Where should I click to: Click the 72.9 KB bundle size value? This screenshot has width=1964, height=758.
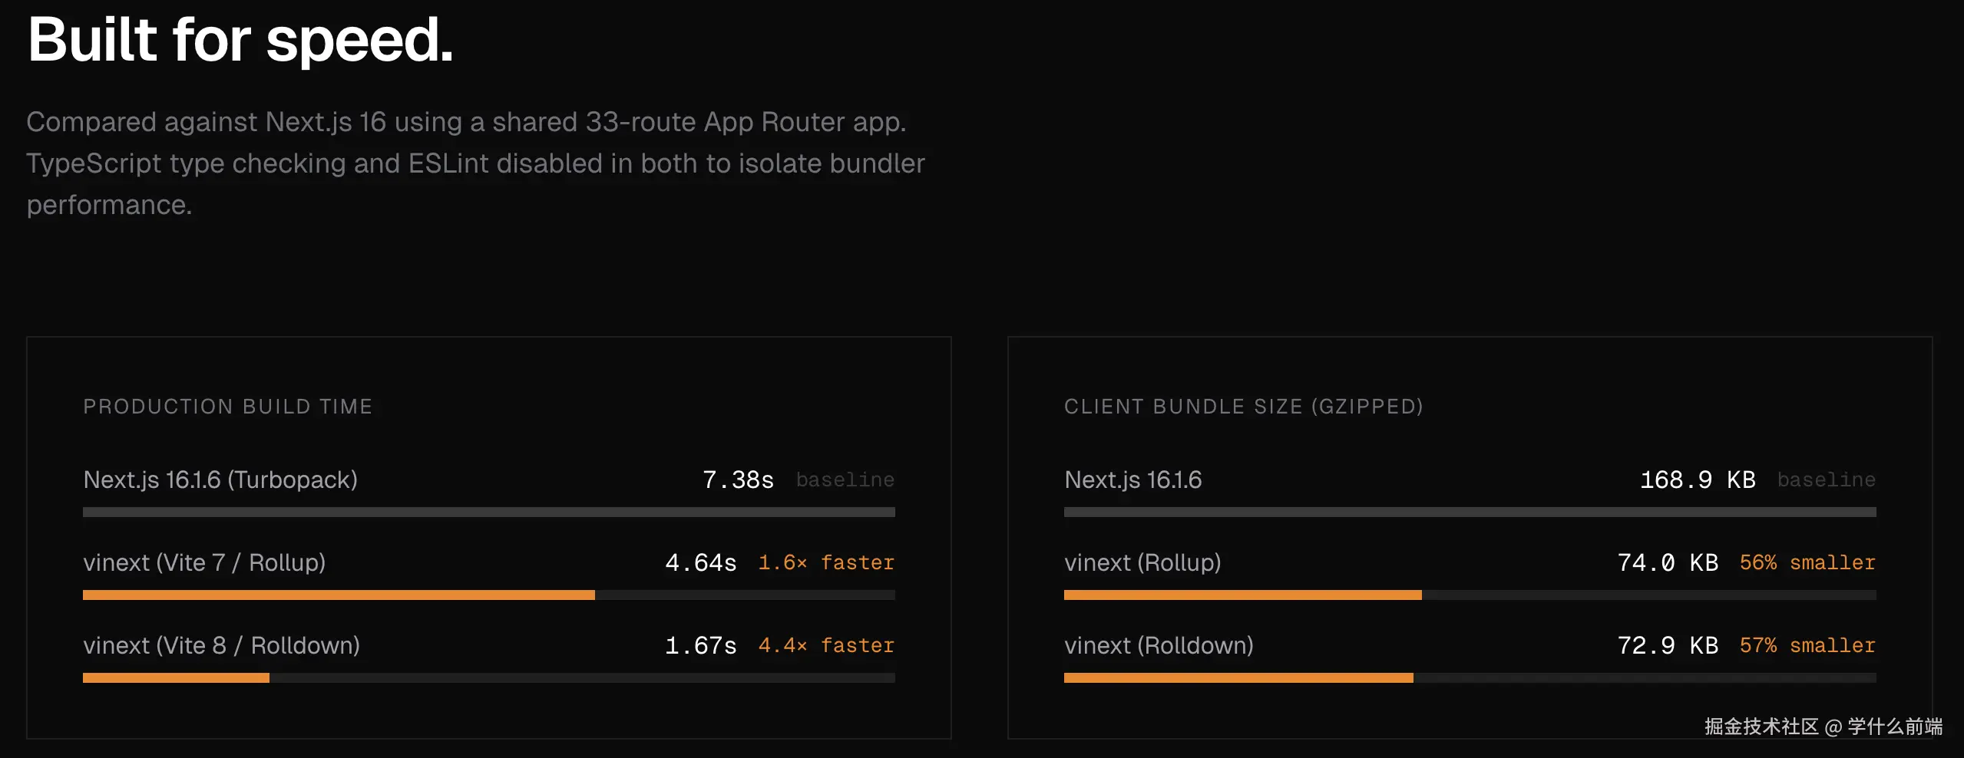click(1667, 645)
